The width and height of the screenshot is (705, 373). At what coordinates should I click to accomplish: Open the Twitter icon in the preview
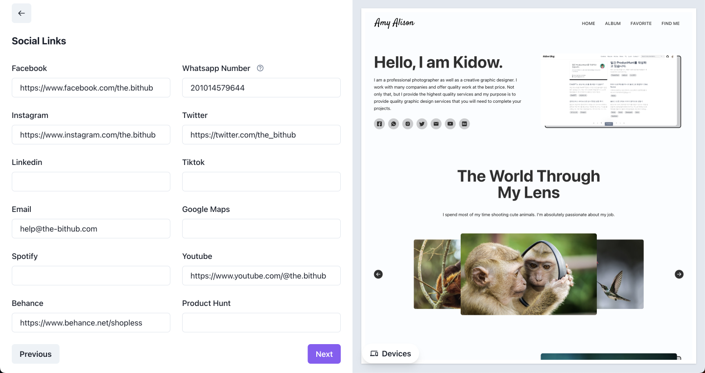(x=422, y=124)
